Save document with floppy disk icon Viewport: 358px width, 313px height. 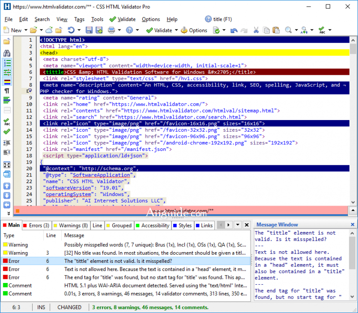(x=89, y=30)
